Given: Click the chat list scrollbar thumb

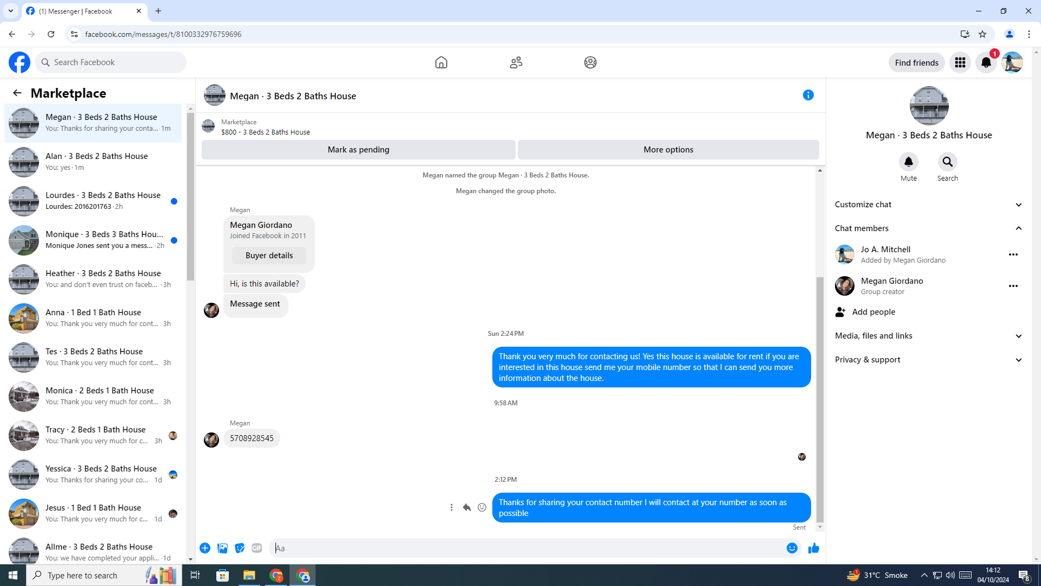Looking at the screenshot, I should click(x=190, y=197).
